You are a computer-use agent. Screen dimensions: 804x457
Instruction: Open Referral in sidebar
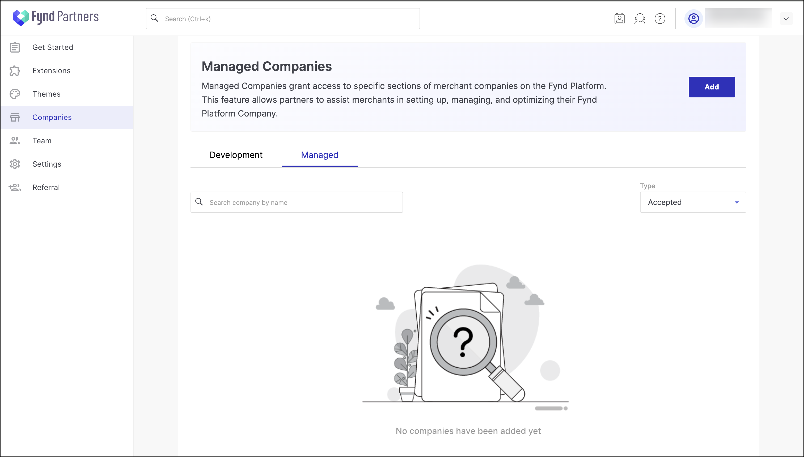pos(67,187)
